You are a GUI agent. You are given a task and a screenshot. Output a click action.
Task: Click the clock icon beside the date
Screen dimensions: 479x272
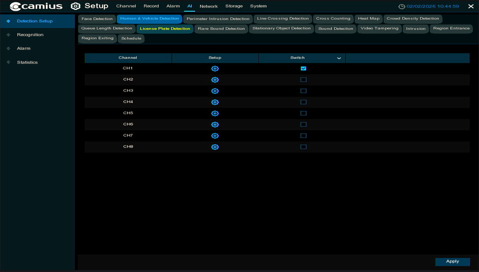pyautogui.click(x=401, y=7)
